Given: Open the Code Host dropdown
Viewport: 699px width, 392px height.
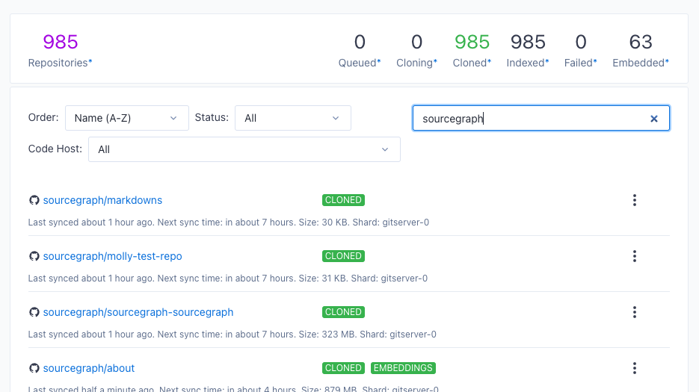Looking at the screenshot, I should click(x=244, y=149).
